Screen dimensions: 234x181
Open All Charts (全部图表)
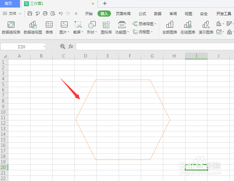[x=170, y=28]
